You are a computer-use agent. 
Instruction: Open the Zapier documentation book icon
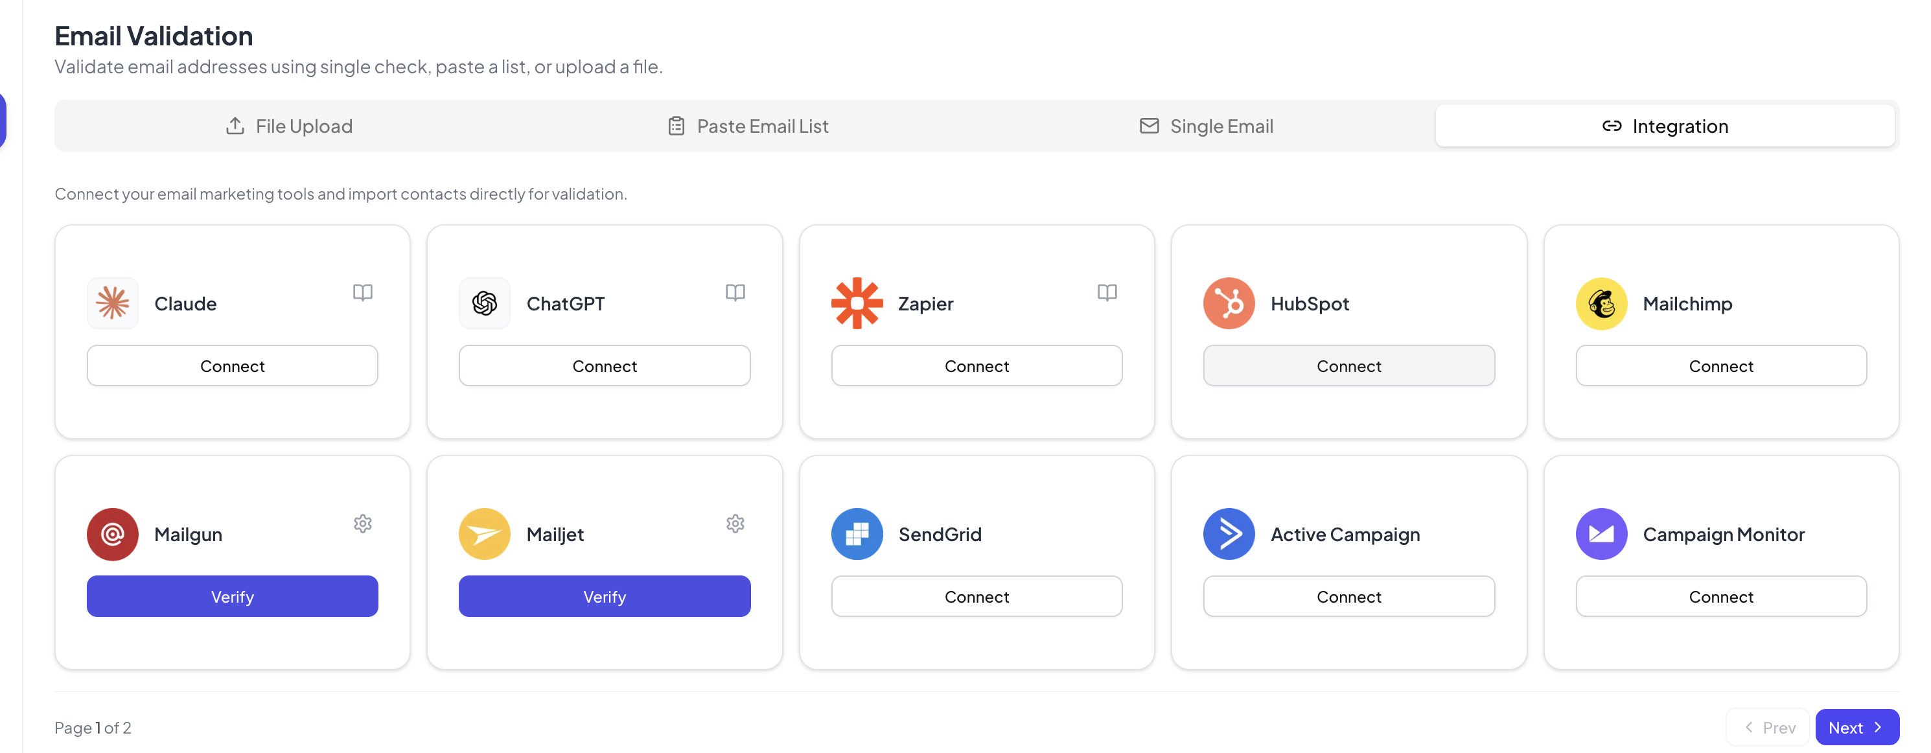pyautogui.click(x=1107, y=292)
